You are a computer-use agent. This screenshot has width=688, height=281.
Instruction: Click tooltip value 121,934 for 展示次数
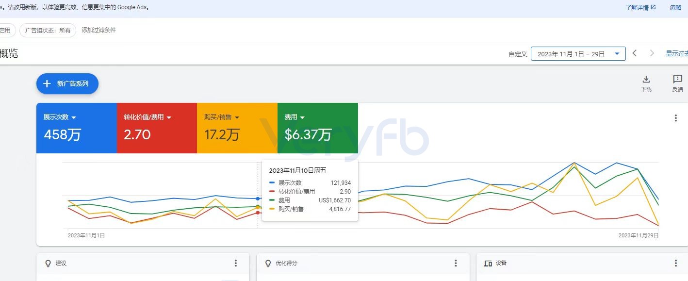coord(341,183)
